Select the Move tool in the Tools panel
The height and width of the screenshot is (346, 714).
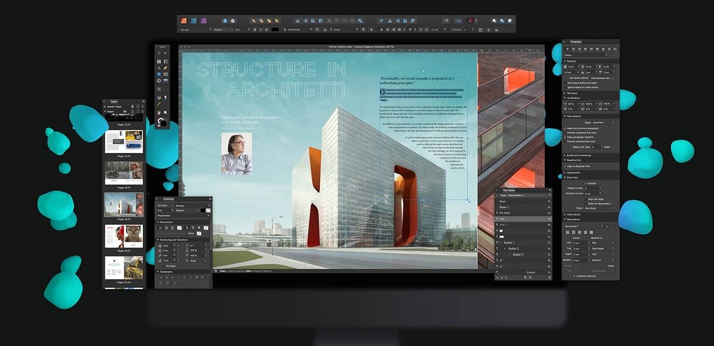click(x=160, y=53)
